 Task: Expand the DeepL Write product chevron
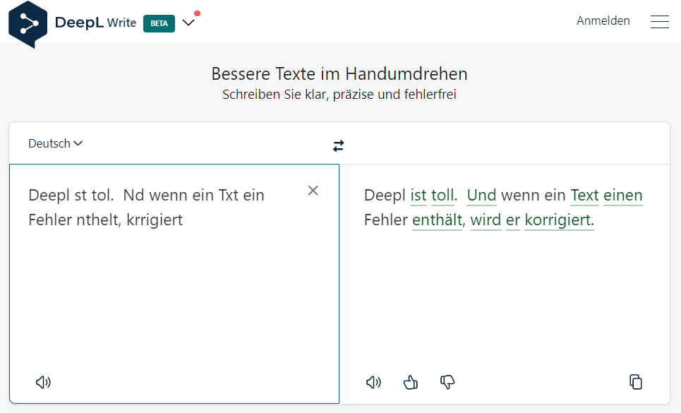click(x=188, y=23)
